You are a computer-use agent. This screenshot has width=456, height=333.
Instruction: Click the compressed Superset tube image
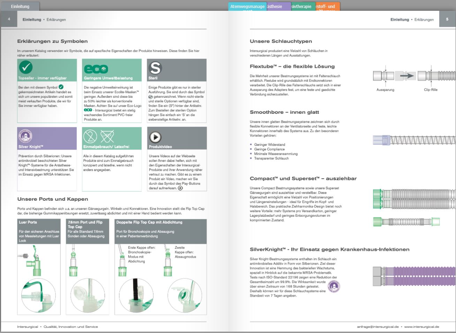(406, 221)
